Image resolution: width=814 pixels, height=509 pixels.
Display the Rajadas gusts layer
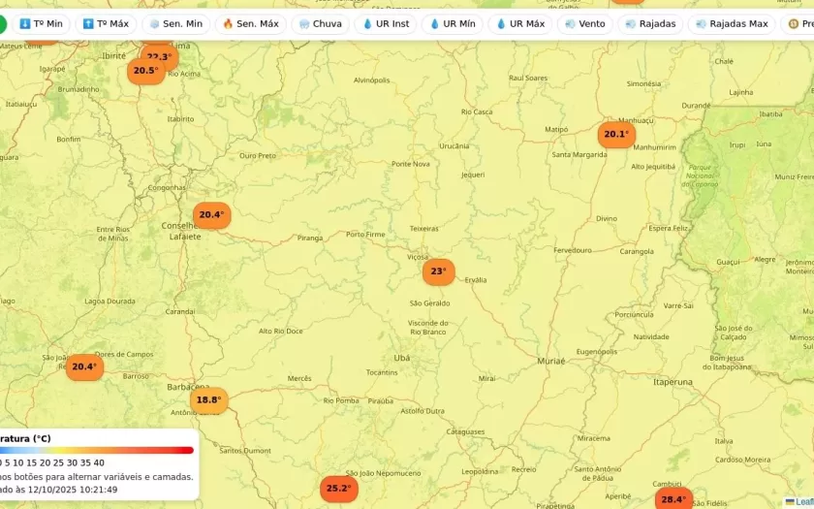[x=650, y=23]
